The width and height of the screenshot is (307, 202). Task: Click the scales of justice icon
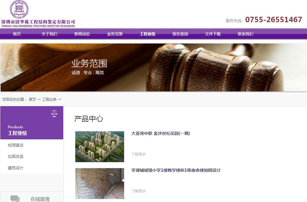point(54,113)
